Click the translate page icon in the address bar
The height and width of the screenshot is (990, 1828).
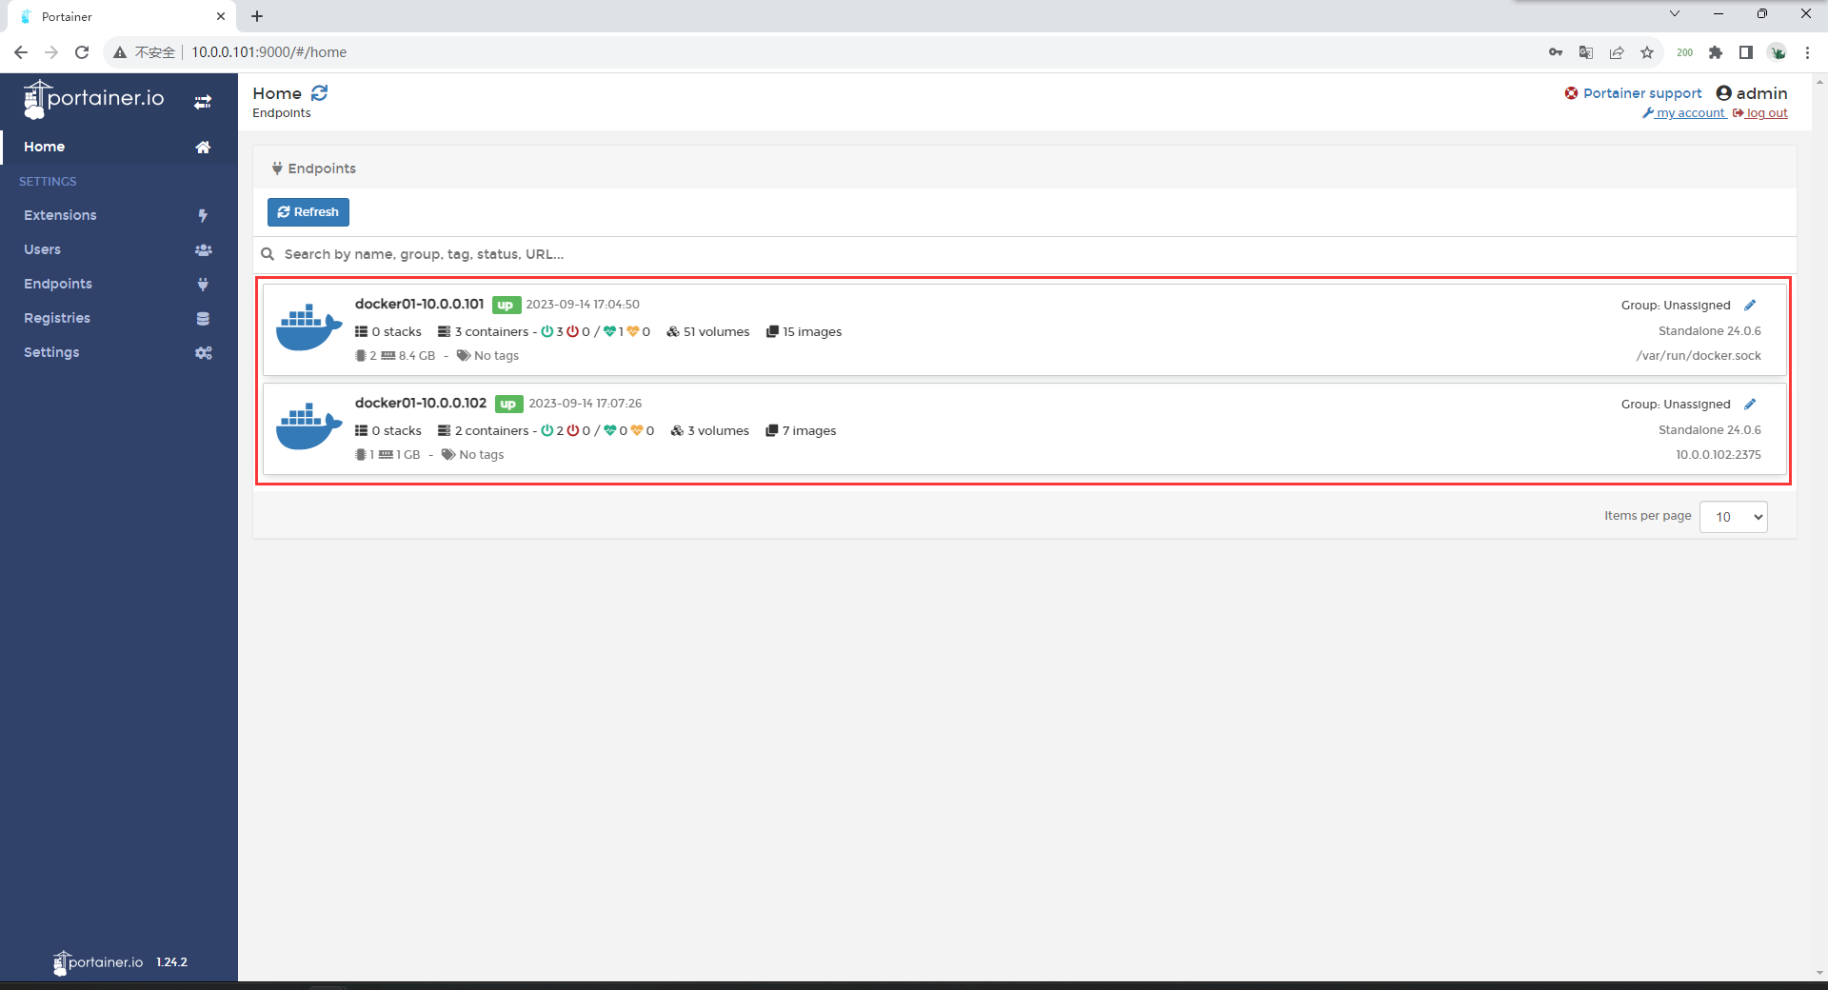(x=1586, y=52)
